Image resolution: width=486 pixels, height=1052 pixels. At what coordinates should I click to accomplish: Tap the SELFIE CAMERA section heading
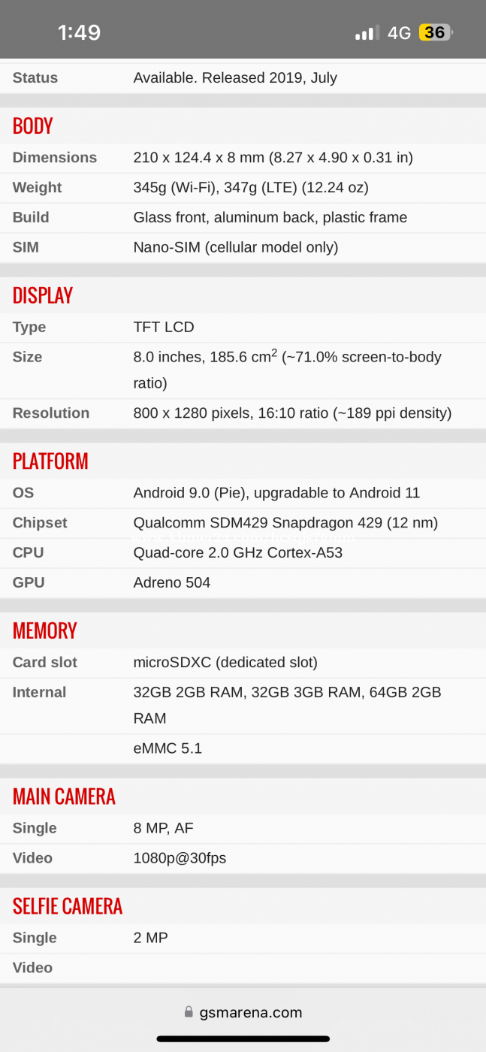point(68,906)
